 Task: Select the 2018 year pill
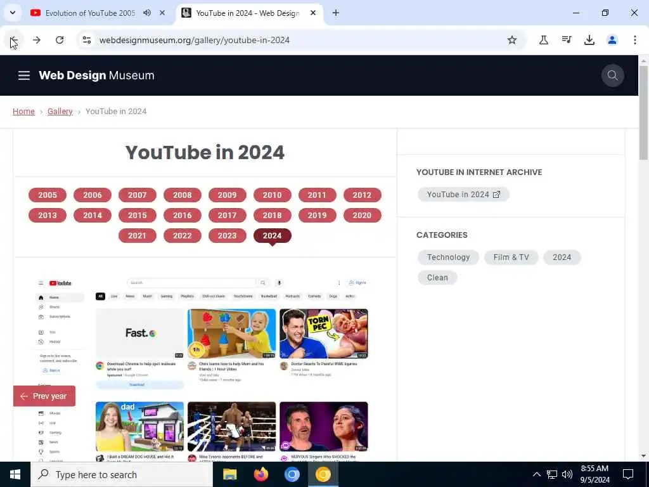[273, 216]
